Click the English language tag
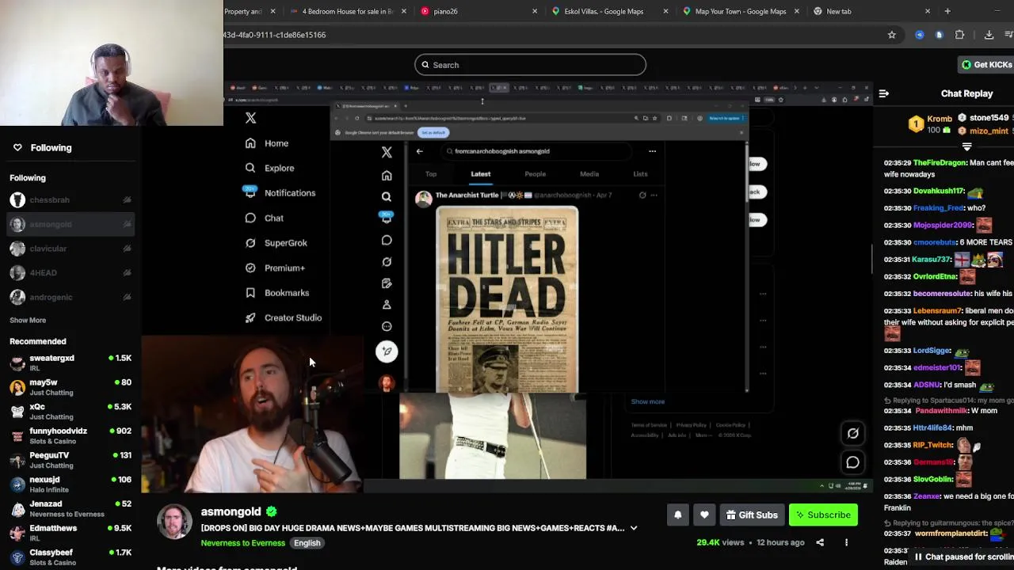The image size is (1014, 570). click(x=307, y=543)
